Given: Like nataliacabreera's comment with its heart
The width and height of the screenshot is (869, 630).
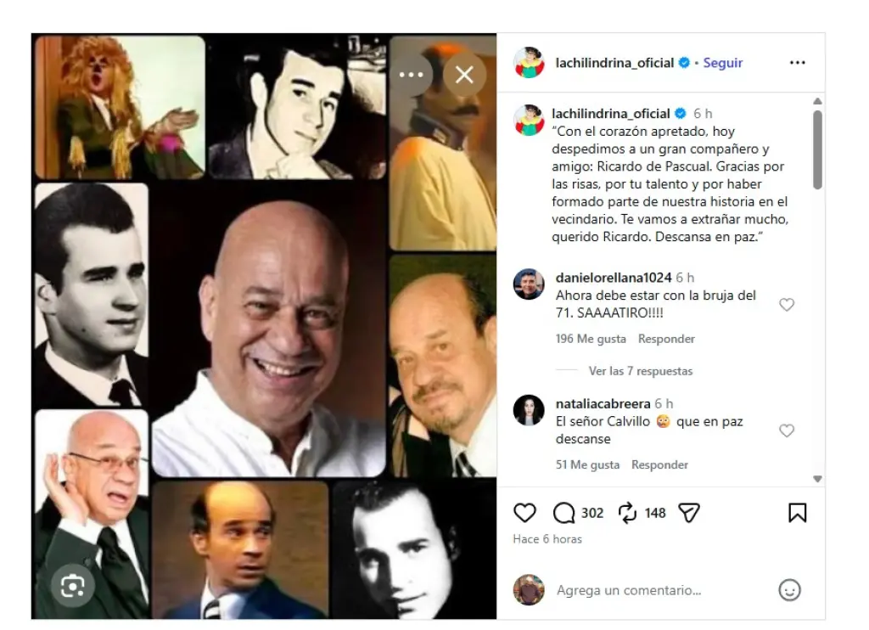Looking at the screenshot, I should click(x=787, y=430).
